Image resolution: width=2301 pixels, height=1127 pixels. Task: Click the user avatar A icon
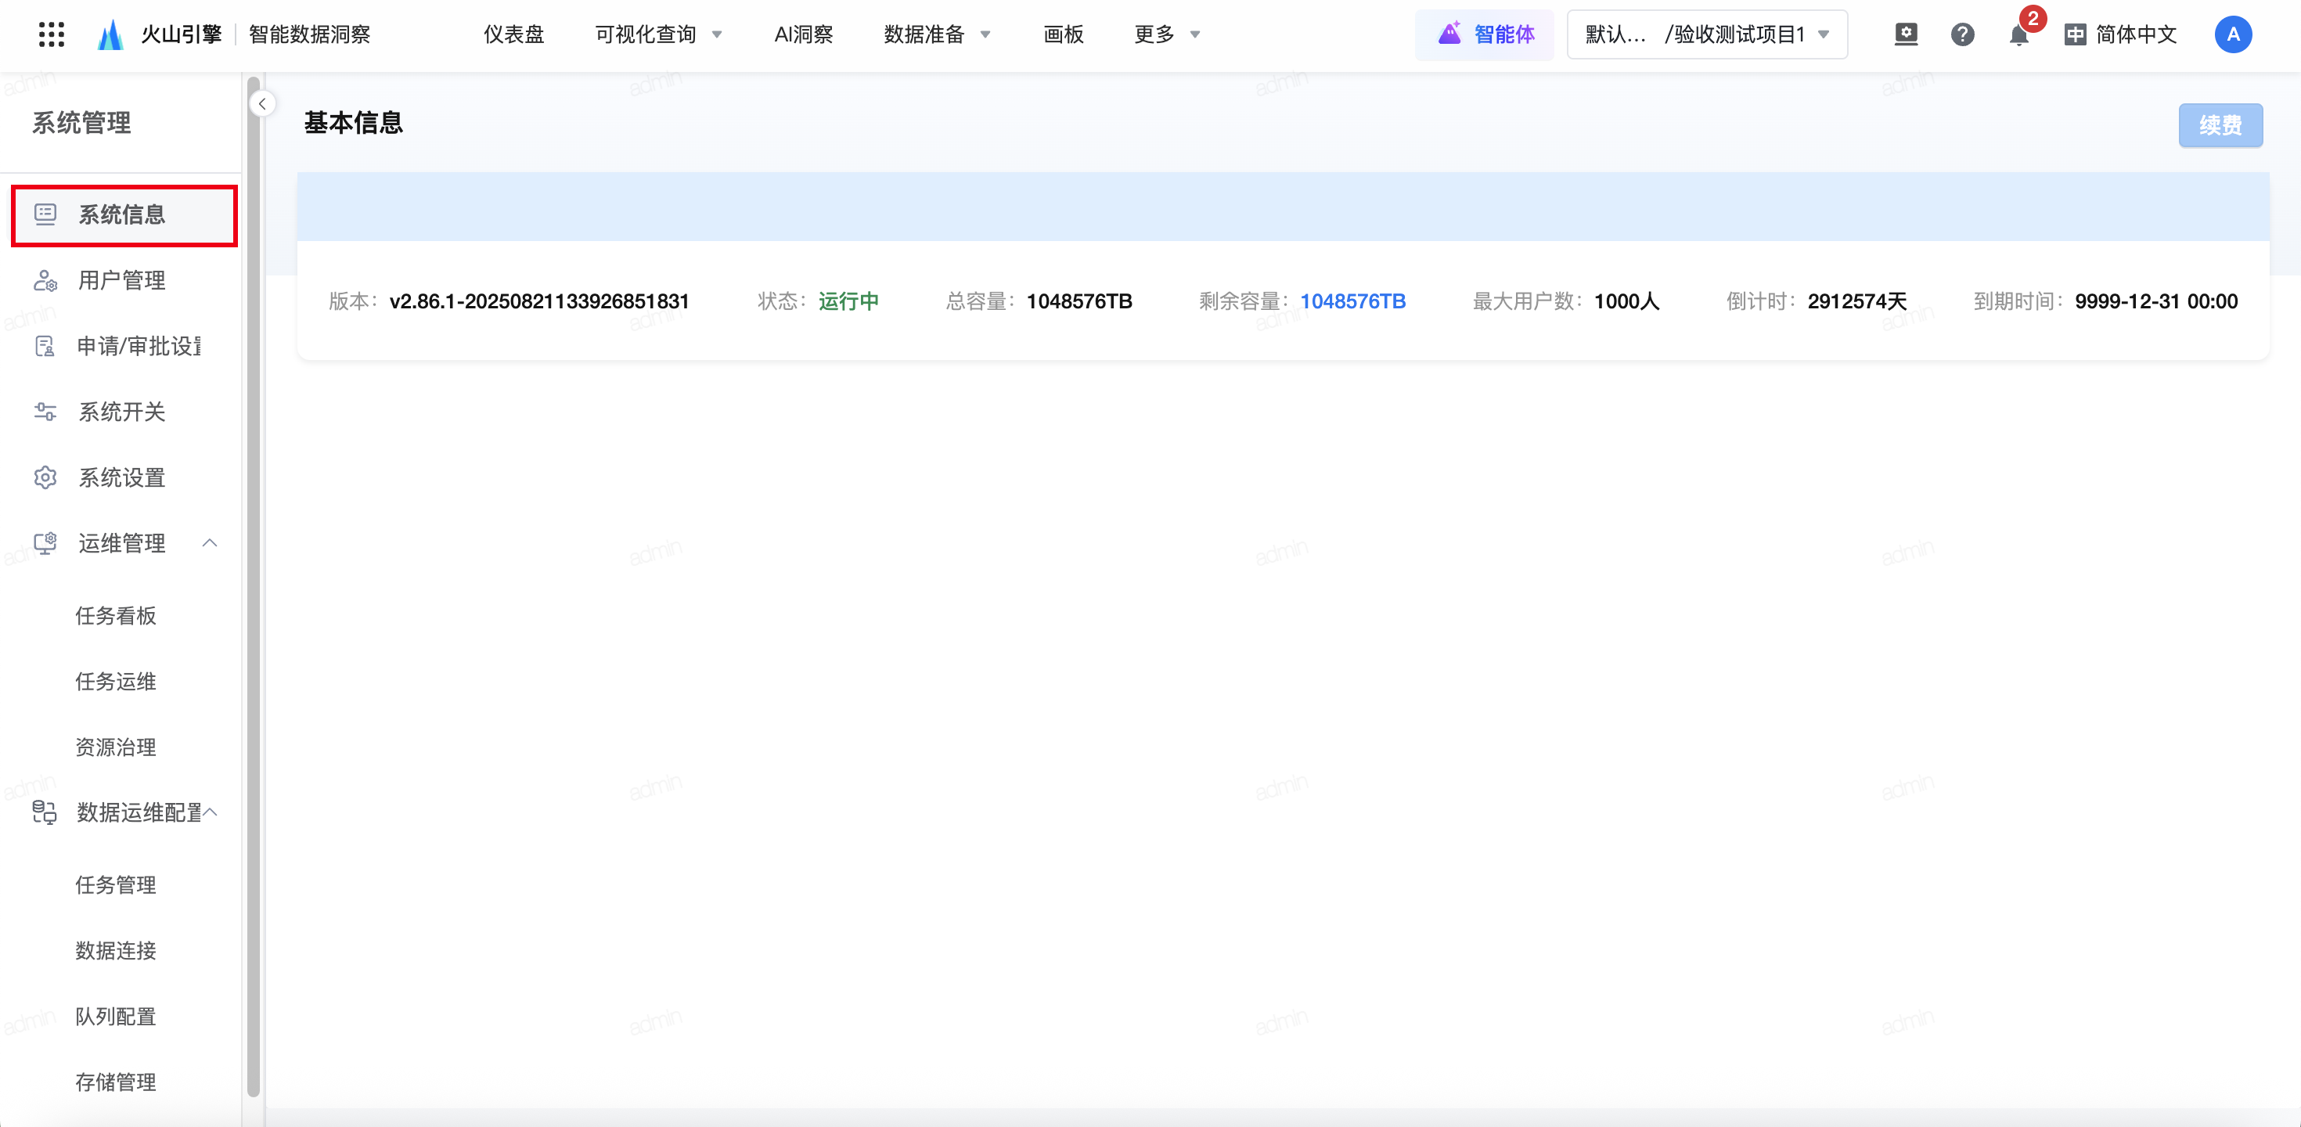point(2232,35)
